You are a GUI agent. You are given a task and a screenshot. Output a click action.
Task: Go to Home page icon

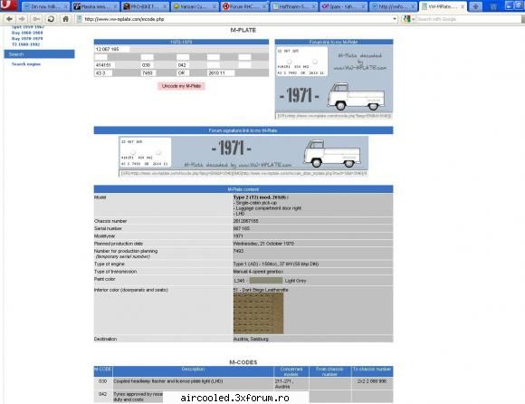pyautogui.click(x=65, y=19)
